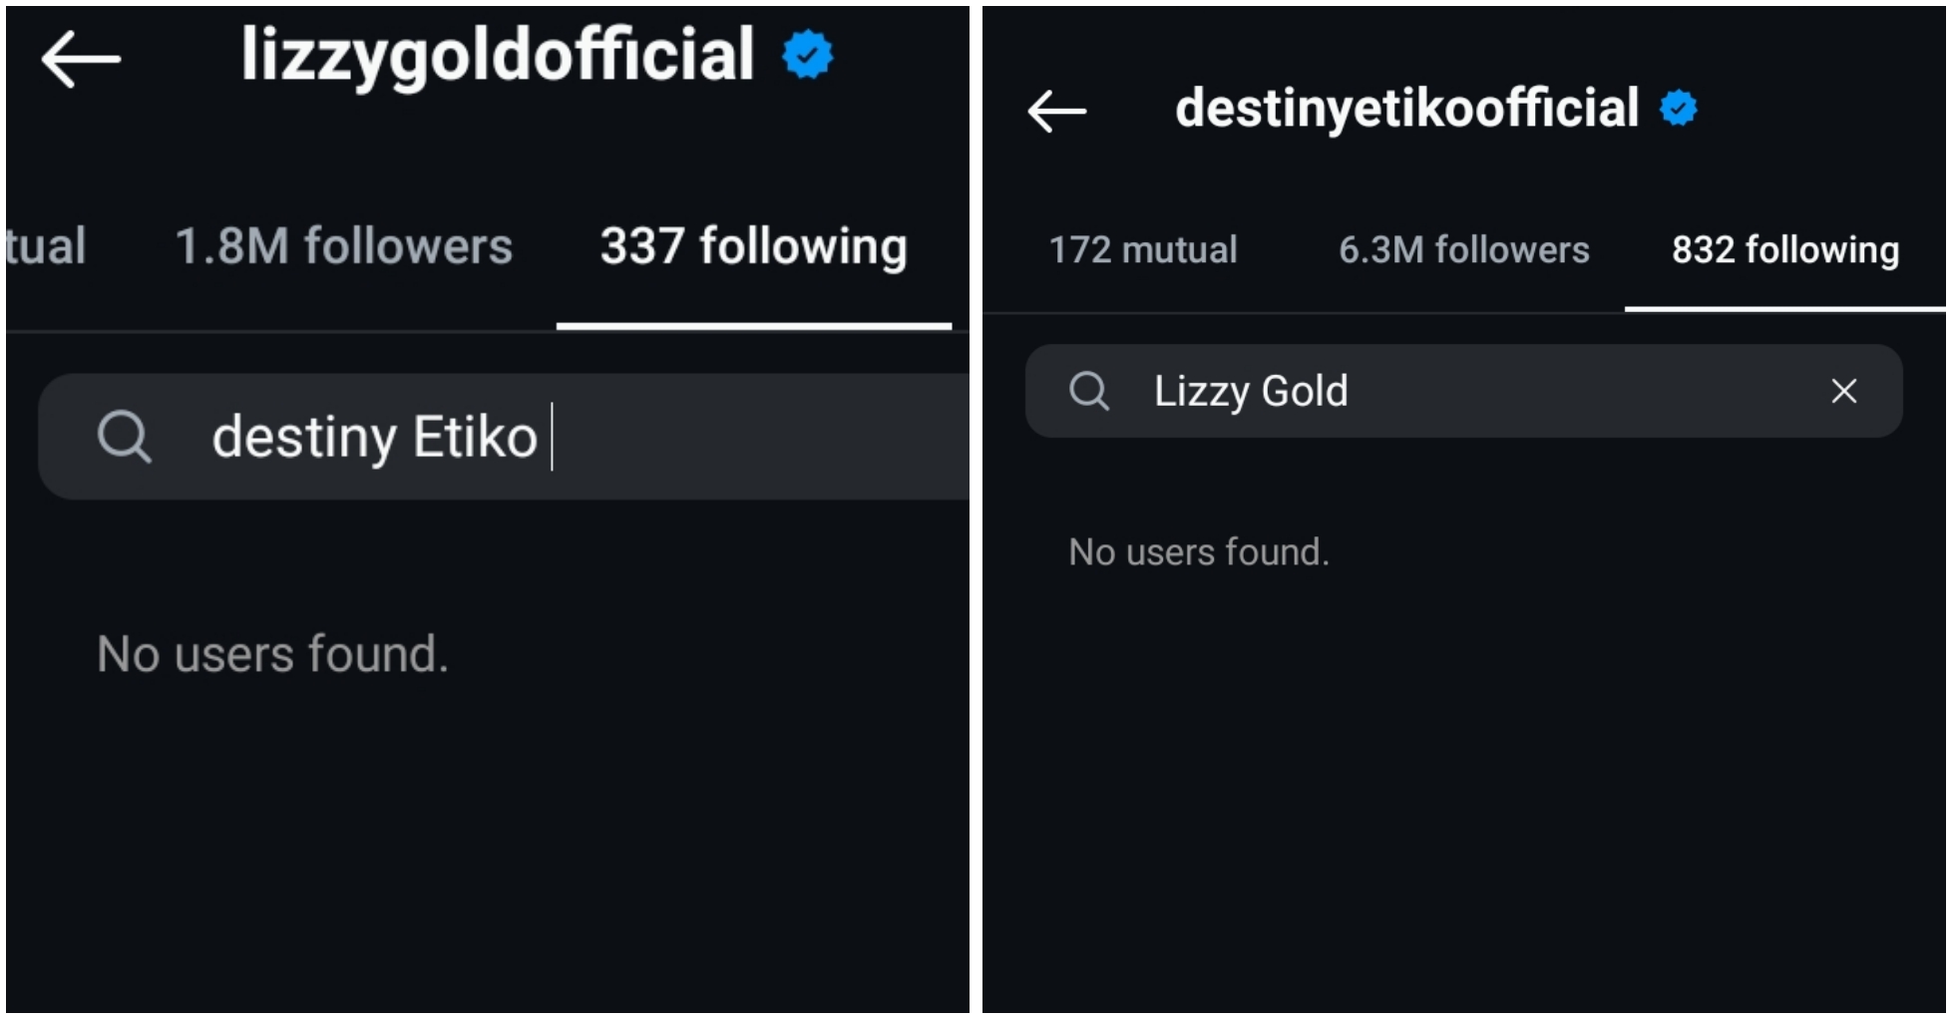Click the search magnifier in destinyetikoofficial search bar
This screenshot has width=1955, height=1021.
[x=1091, y=392]
